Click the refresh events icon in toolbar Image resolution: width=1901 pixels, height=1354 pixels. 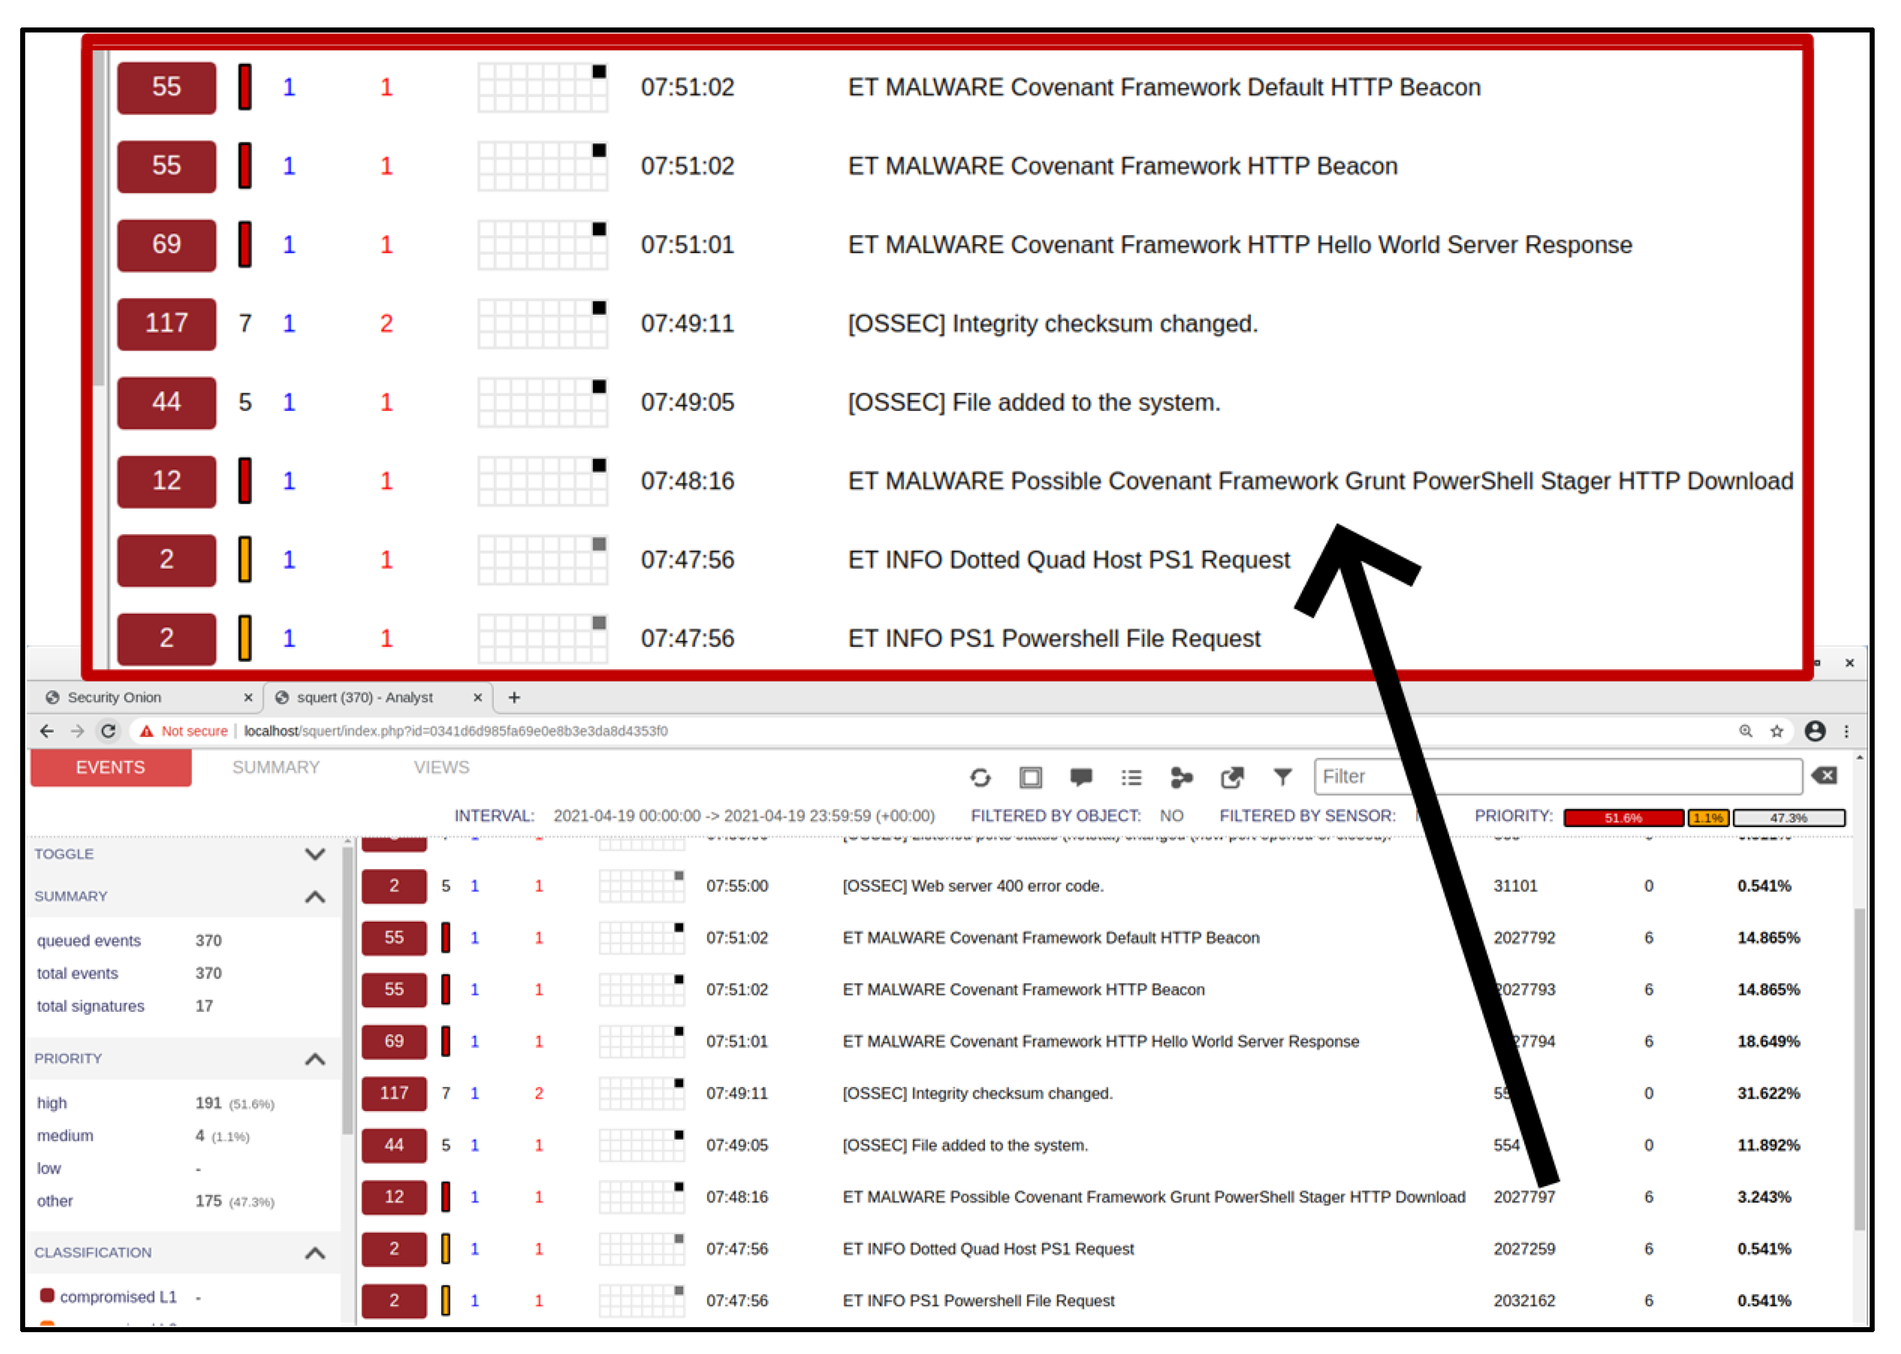(x=980, y=778)
